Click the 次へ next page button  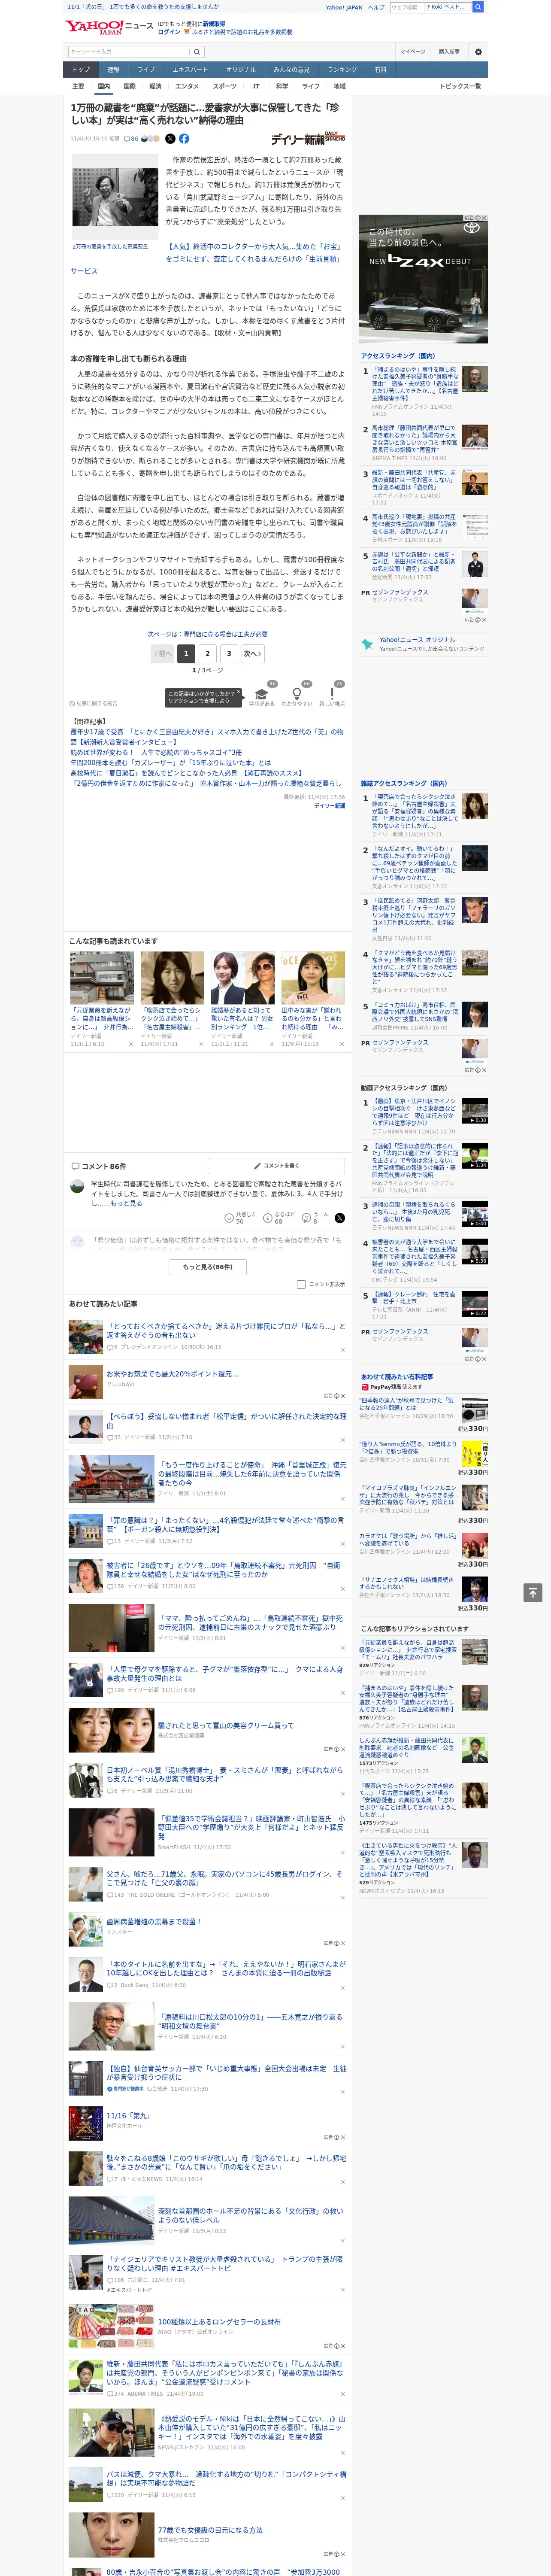253,654
